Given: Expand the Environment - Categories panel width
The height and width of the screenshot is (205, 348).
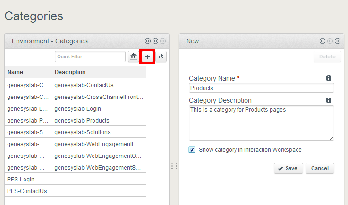Looking at the screenshot, I should (x=155, y=41).
